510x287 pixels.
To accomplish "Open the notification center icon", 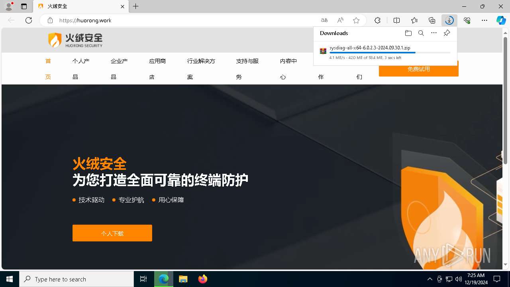I will [x=497, y=279].
